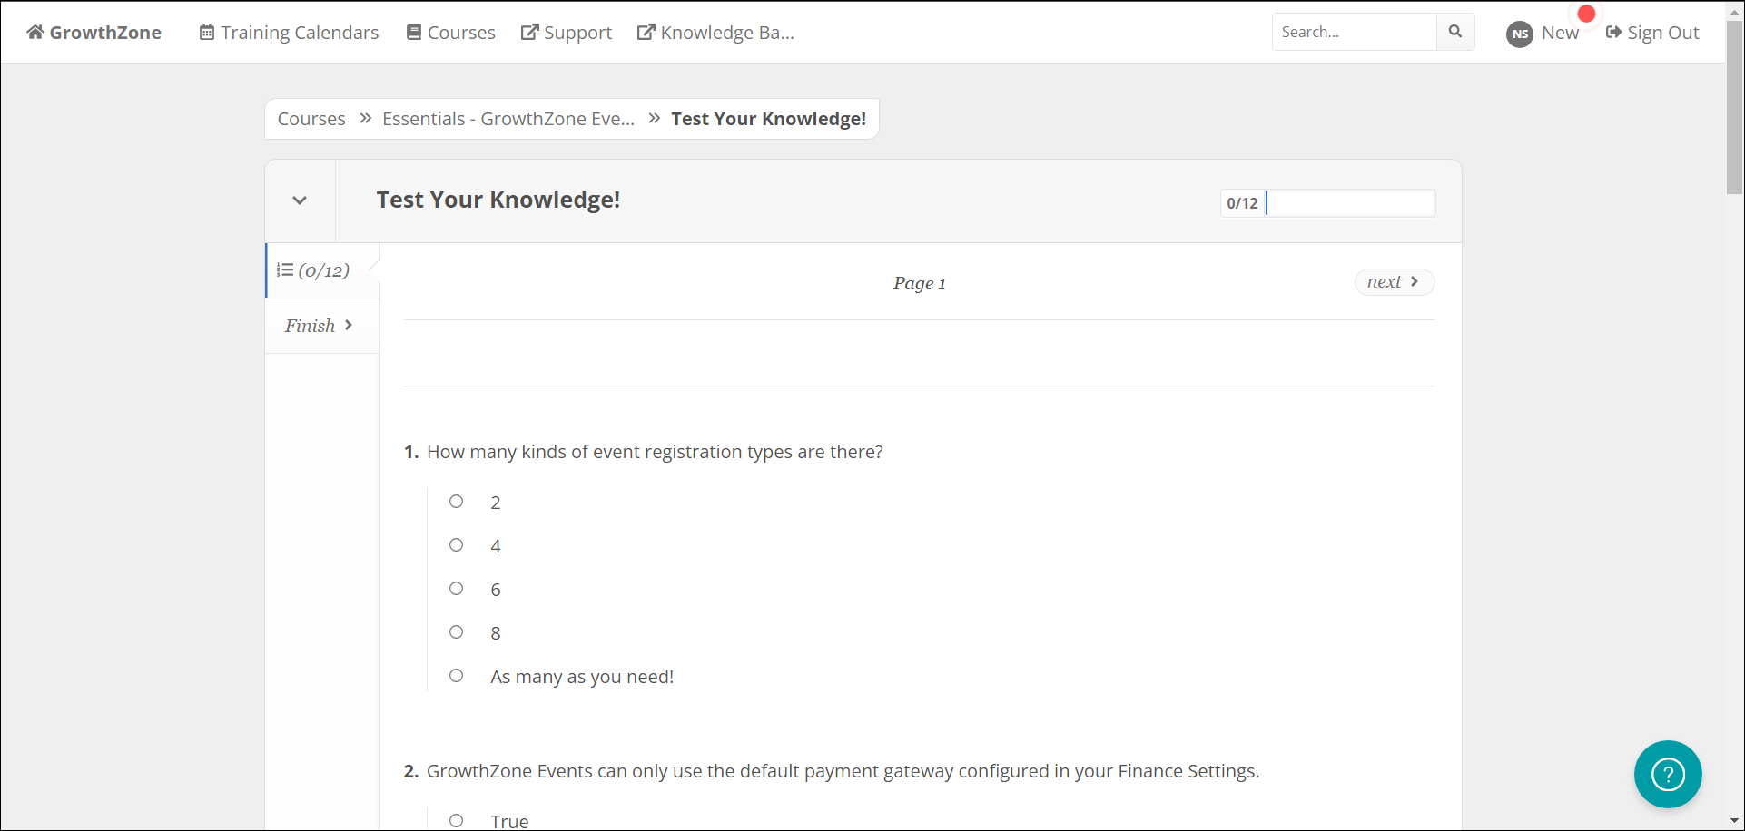Click into the Search text field

[1353, 32]
